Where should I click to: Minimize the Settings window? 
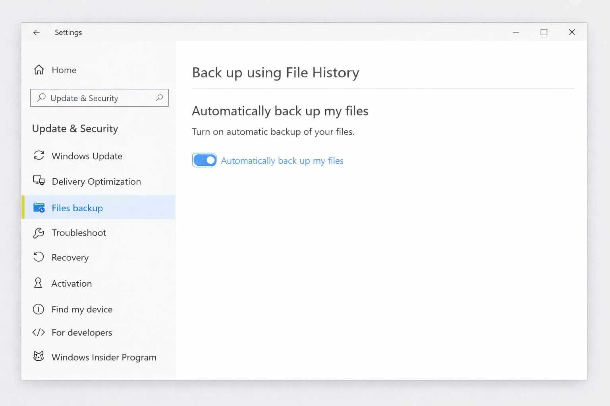pyautogui.click(x=516, y=32)
